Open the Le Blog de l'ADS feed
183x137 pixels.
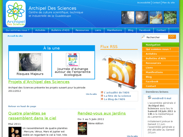115,99
